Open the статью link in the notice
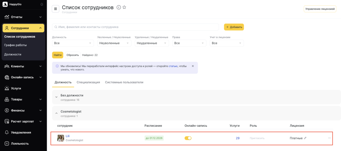This screenshot has width=341, height=151. 173,66
